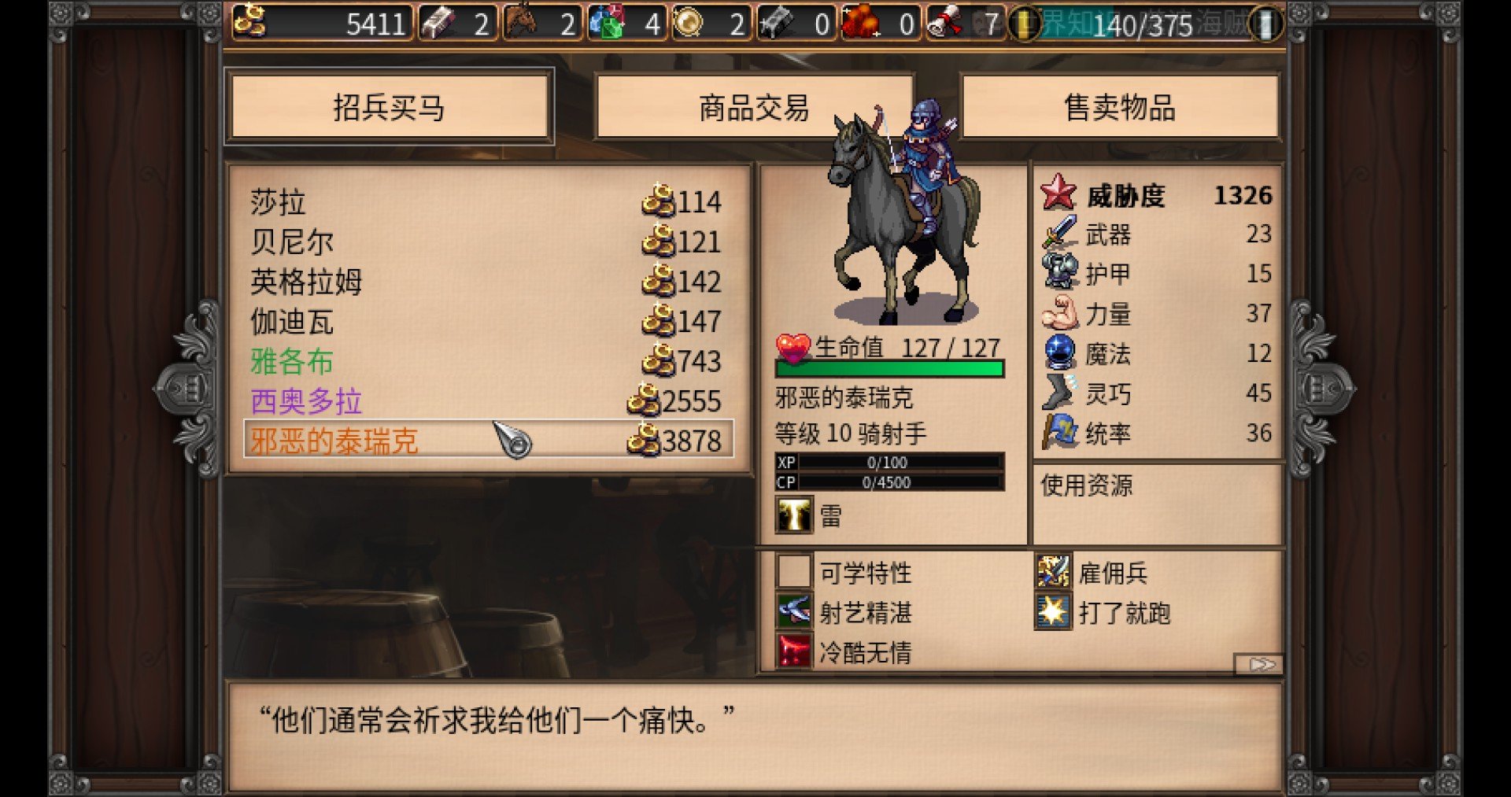Select the 雷 skill icon
This screenshot has width=1511, height=797.
(793, 515)
